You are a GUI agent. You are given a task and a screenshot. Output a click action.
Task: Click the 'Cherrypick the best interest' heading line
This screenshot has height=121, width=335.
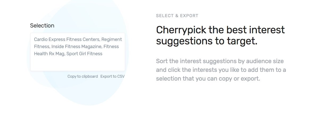(220, 30)
